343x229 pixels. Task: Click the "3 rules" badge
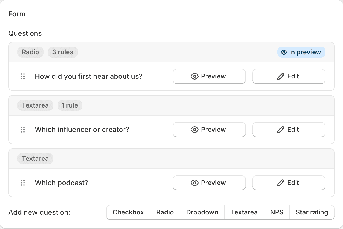point(63,52)
